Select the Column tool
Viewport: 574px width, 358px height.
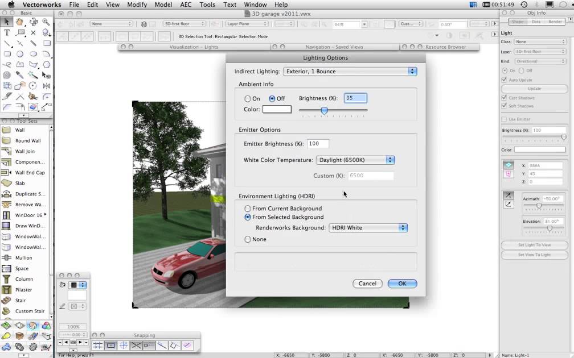[24, 279]
